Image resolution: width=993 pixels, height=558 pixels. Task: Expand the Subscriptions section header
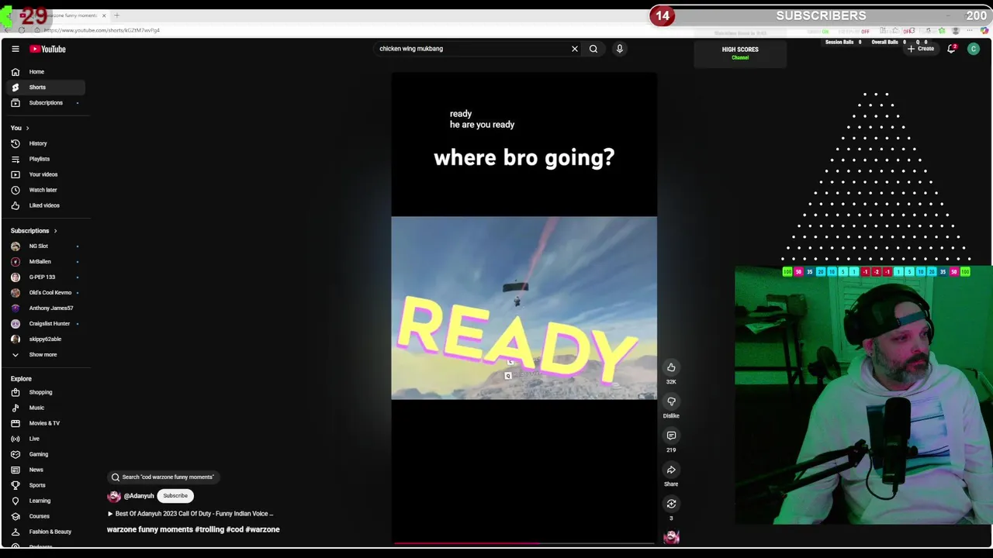coord(33,230)
